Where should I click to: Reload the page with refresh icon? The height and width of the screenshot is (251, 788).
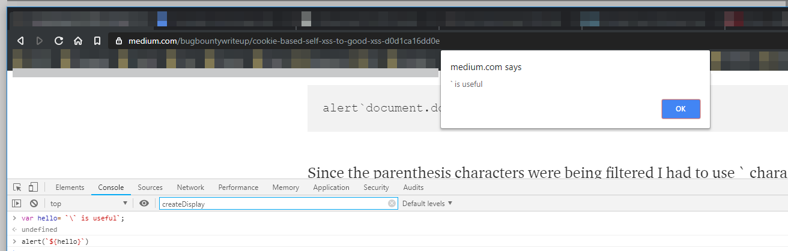(x=59, y=41)
